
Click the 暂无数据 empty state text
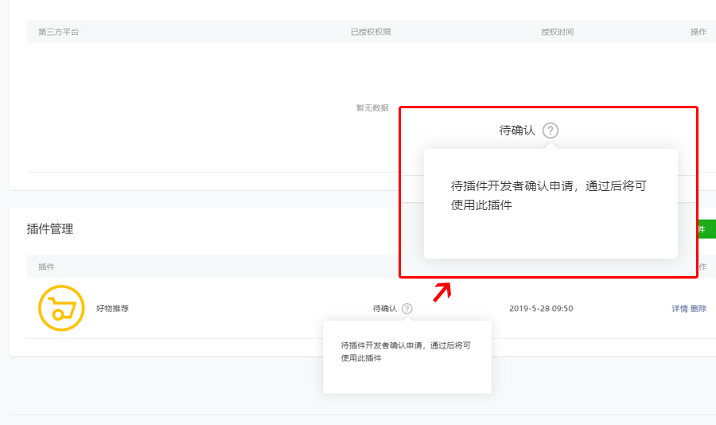point(372,108)
